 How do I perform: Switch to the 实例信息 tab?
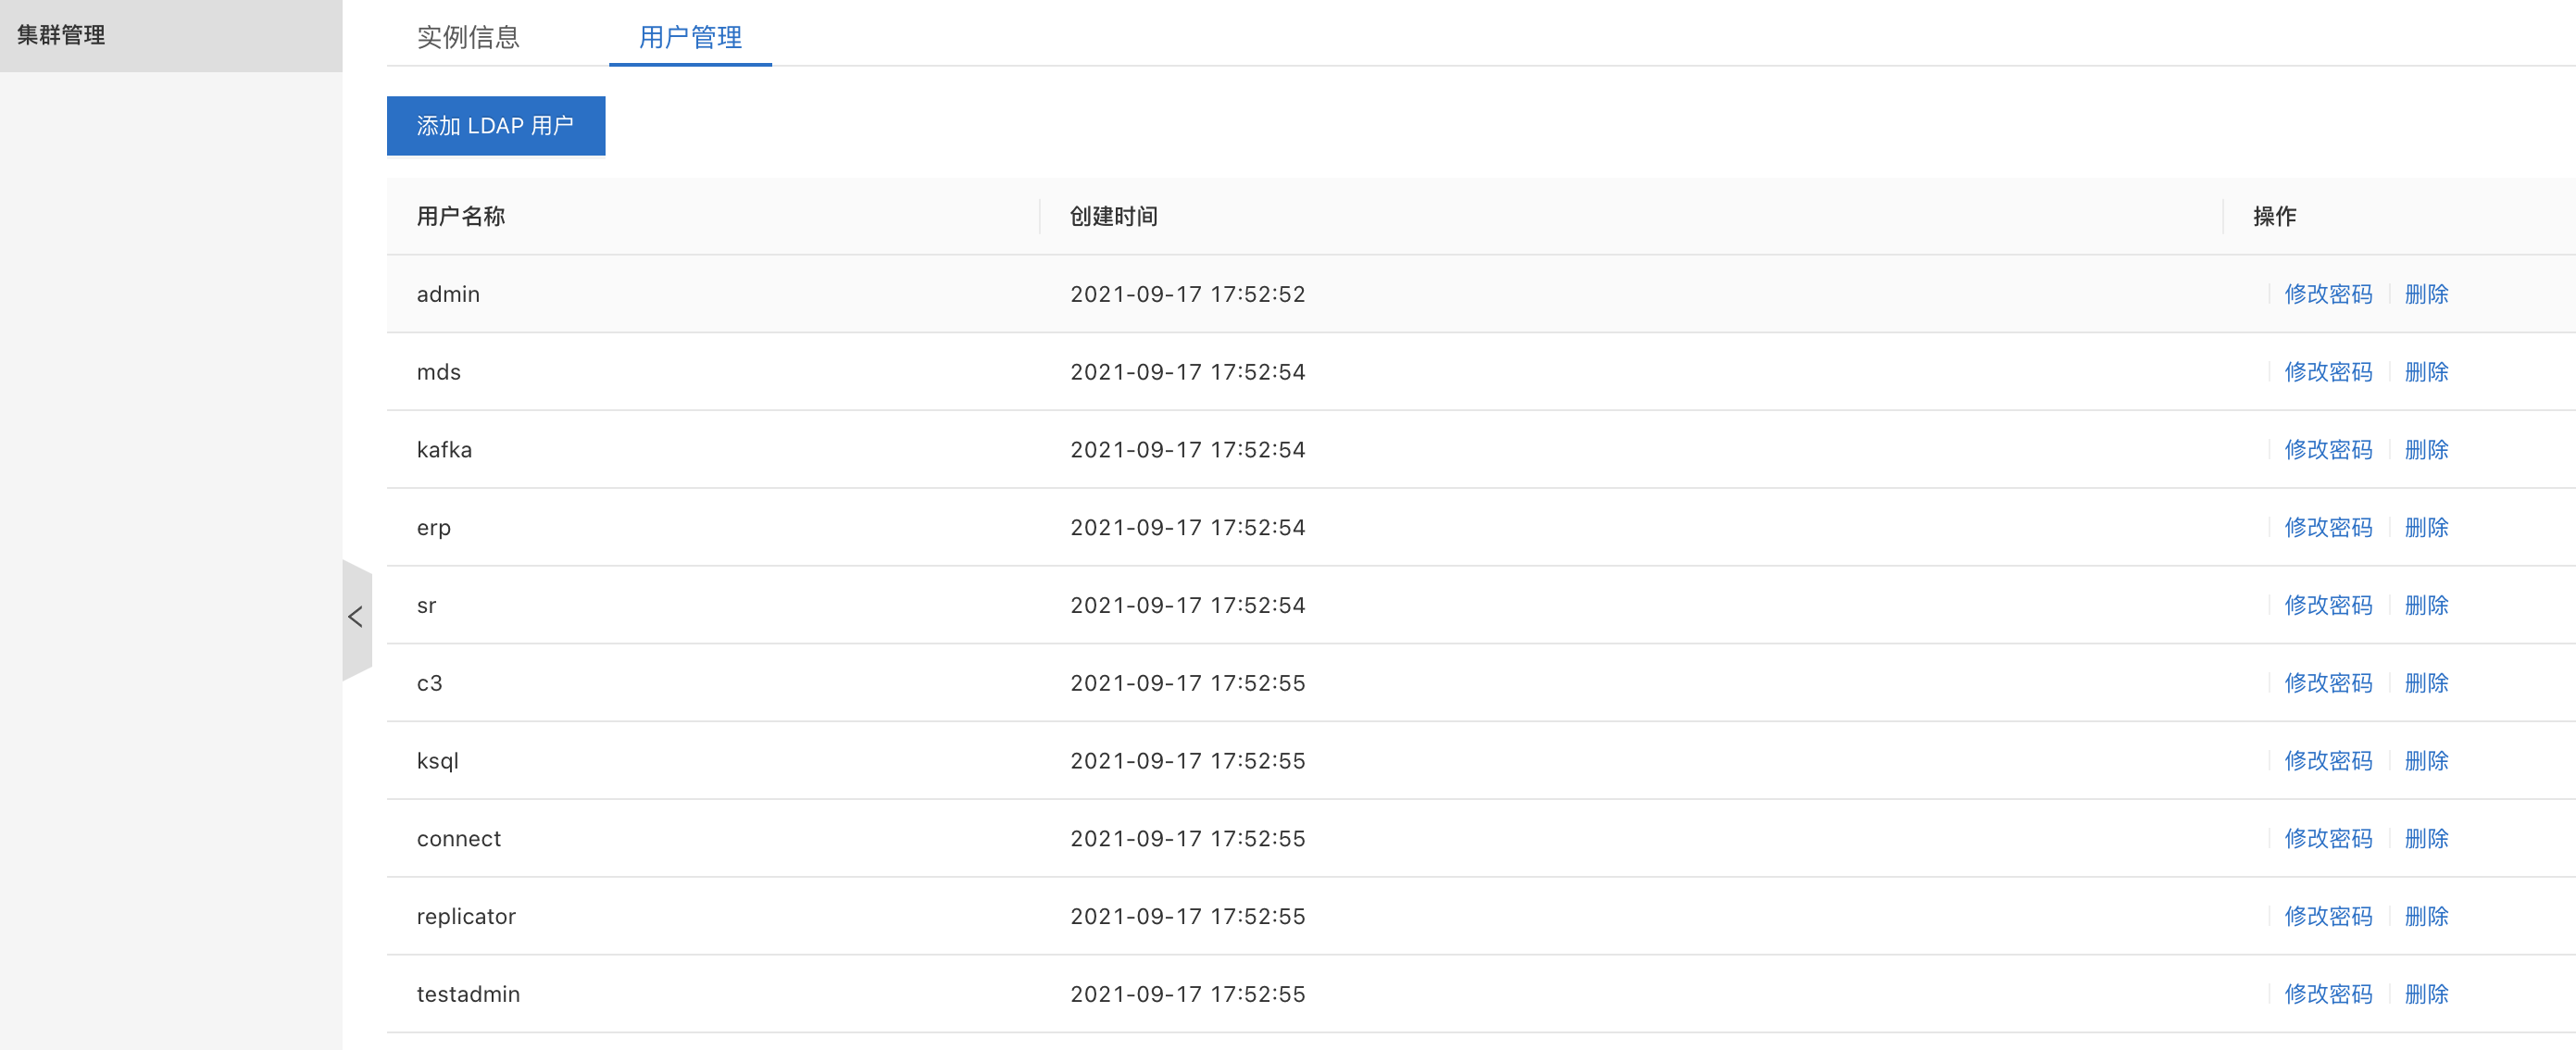point(468,37)
